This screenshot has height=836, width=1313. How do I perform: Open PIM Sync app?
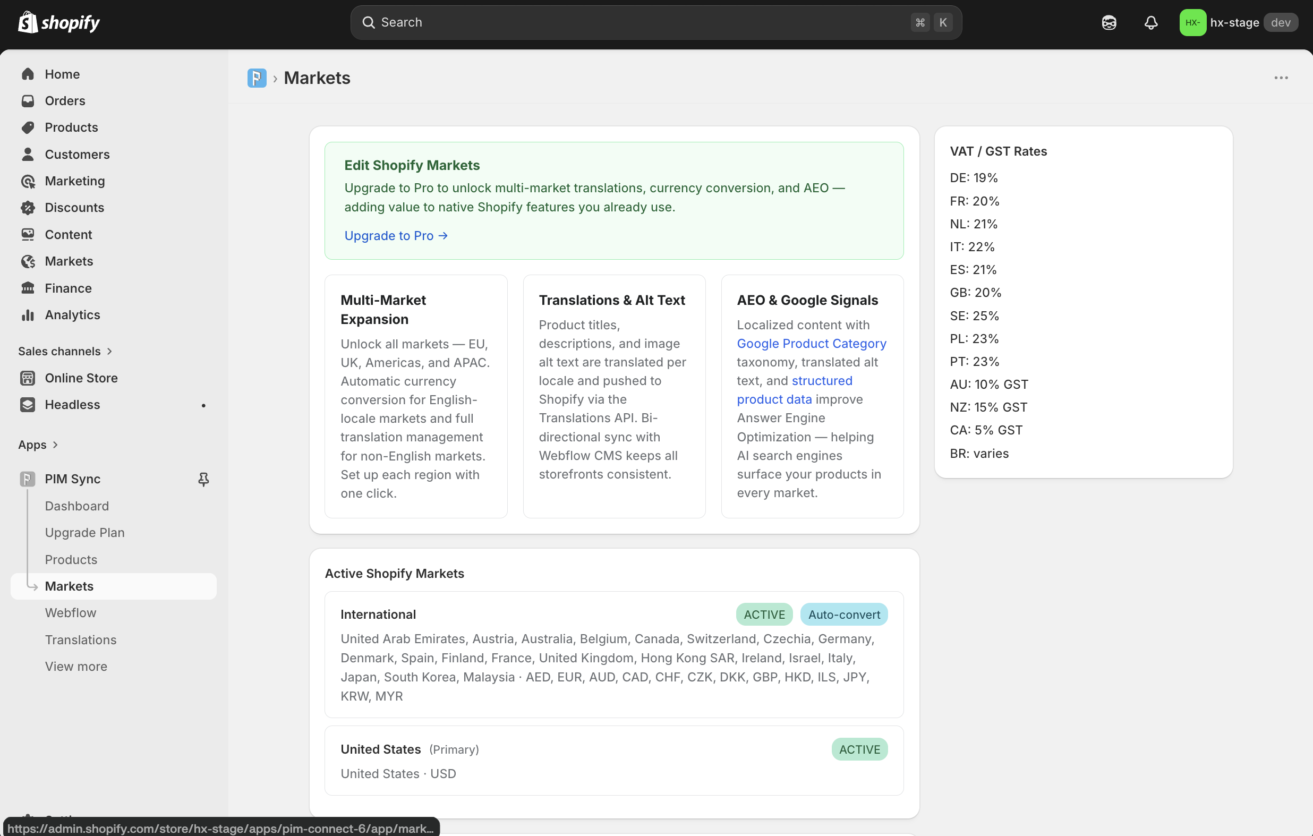pyautogui.click(x=73, y=479)
